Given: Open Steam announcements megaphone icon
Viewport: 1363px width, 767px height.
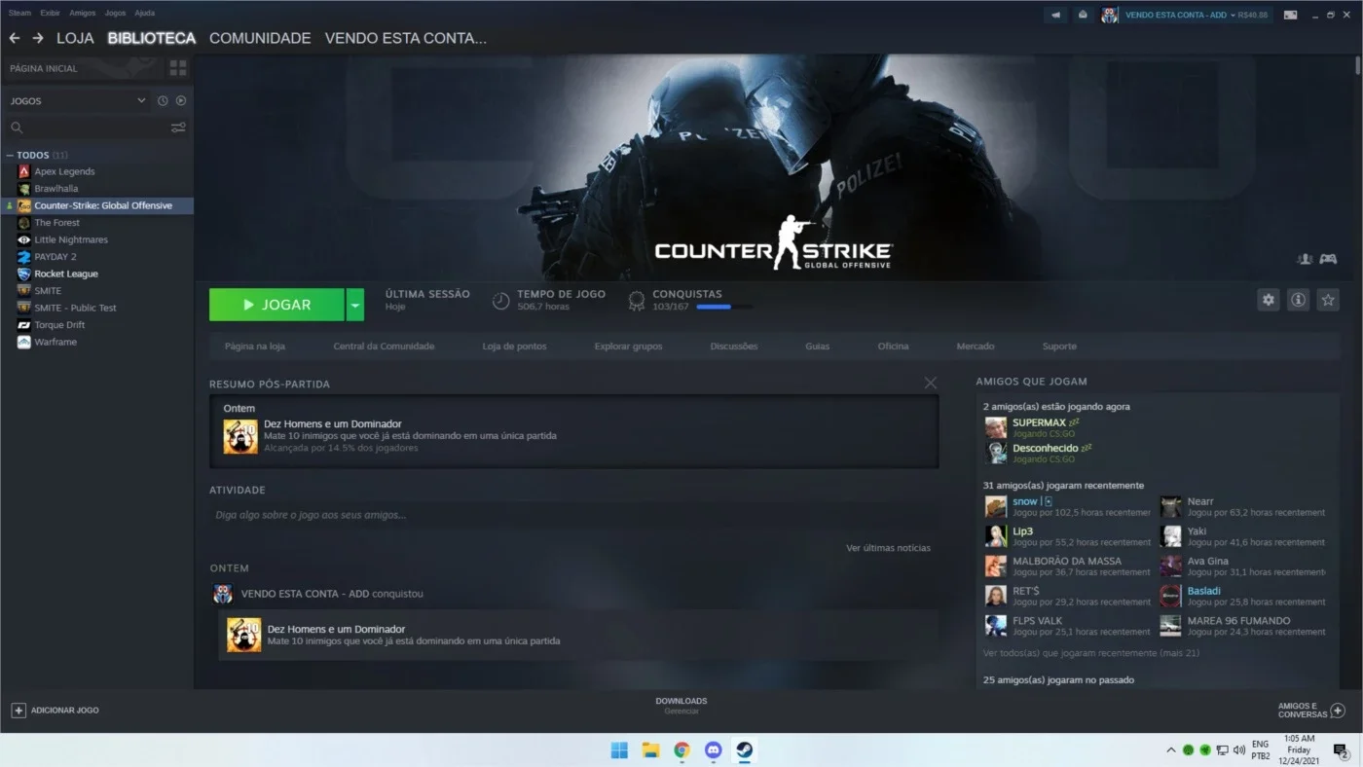Looking at the screenshot, I should click(x=1055, y=15).
